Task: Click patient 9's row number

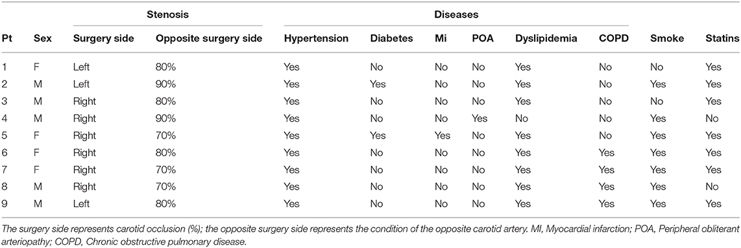Action: [4, 204]
